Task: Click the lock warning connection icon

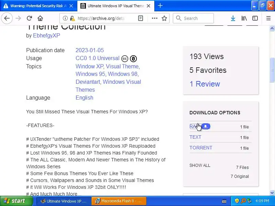Action: [x=72, y=18]
